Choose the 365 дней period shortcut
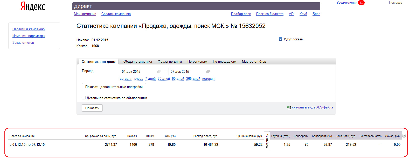The width and height of the screenshot is (409, 160). pos(193,79)
